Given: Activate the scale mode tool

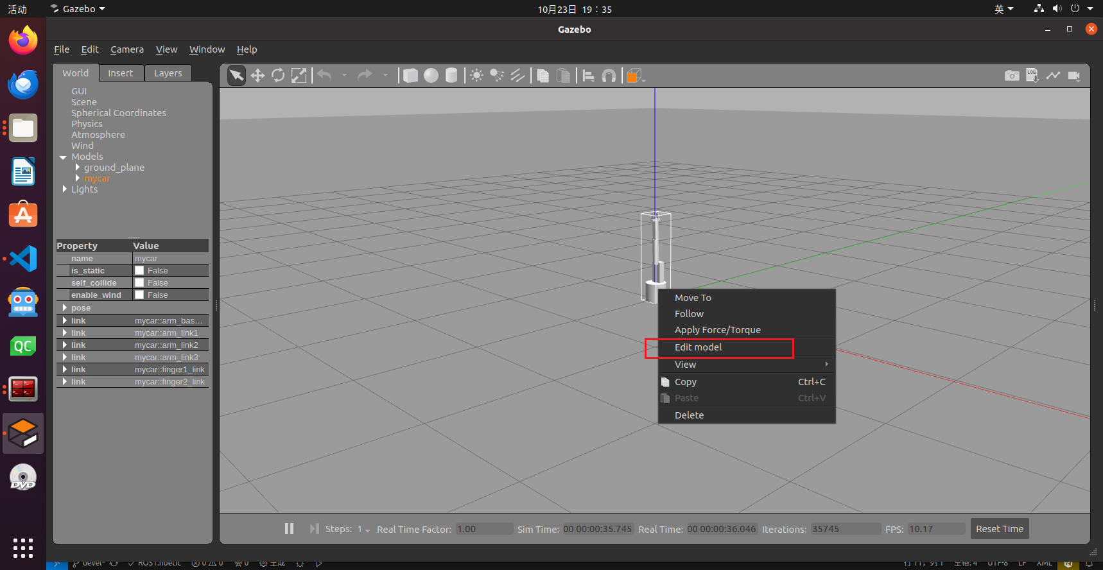Looking at the screenshot, I should [x=299, y=76].
